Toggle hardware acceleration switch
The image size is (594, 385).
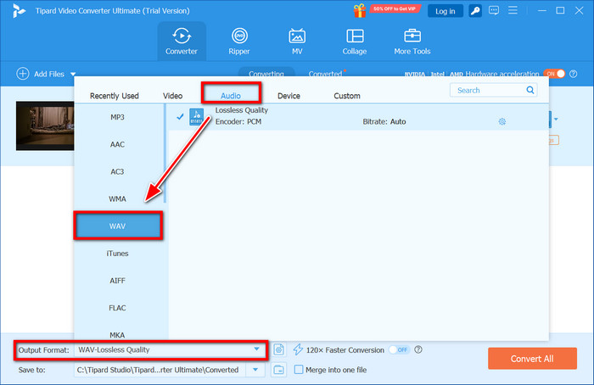(555, 74)
